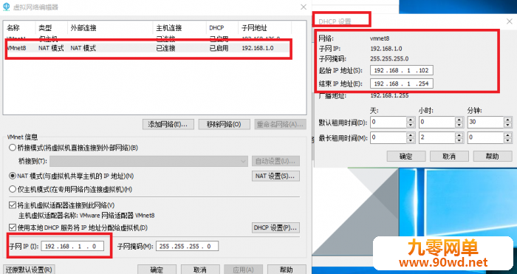Decrease 默认租用时间 days with down arrow
The height and width of the screenshot is (274, 517).
point(411,125)
